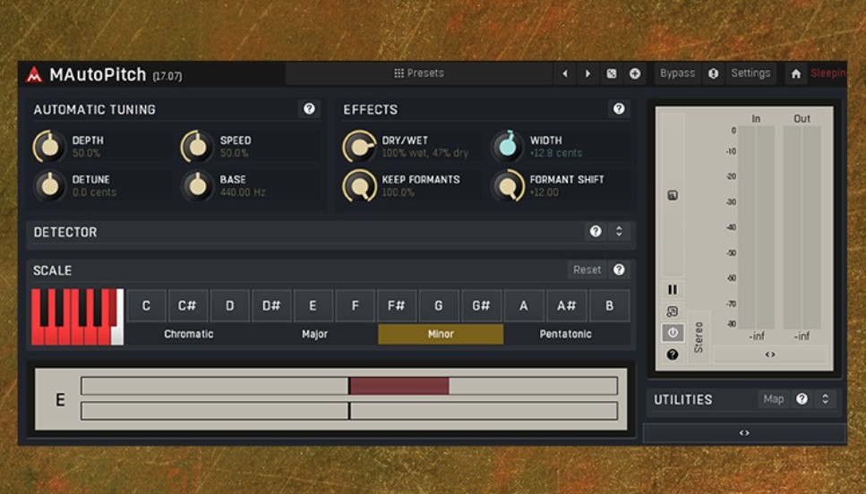Open help for Detector section
866x494 pixels.
[596, 231]
